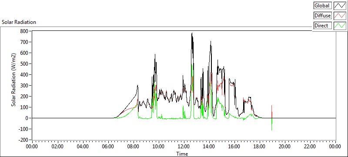This screenshot has height=157, width=348.
Task: Select the Direct legend label
Action: point(323,26)
